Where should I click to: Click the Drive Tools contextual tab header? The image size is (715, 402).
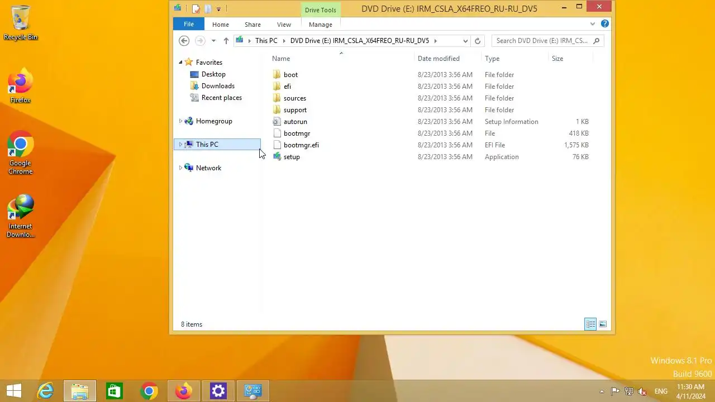(321, 10)
